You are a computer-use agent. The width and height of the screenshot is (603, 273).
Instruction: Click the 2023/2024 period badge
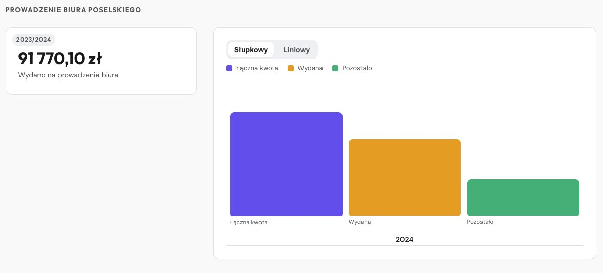tap(34, 40)
